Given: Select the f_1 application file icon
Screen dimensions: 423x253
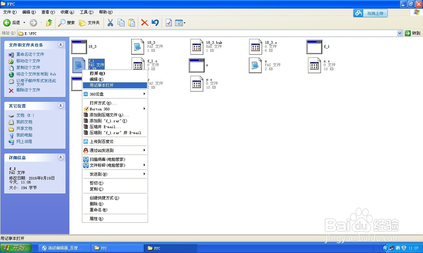Looking at the screenshot, I should [x=314, y=47].
